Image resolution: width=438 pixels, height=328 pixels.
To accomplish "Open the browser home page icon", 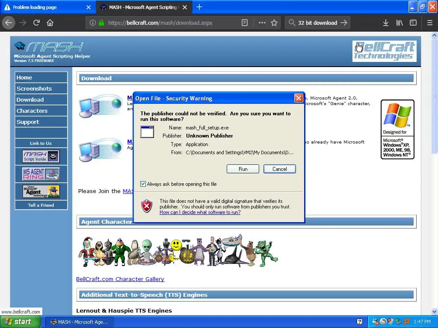I will (x=50, y=23).
